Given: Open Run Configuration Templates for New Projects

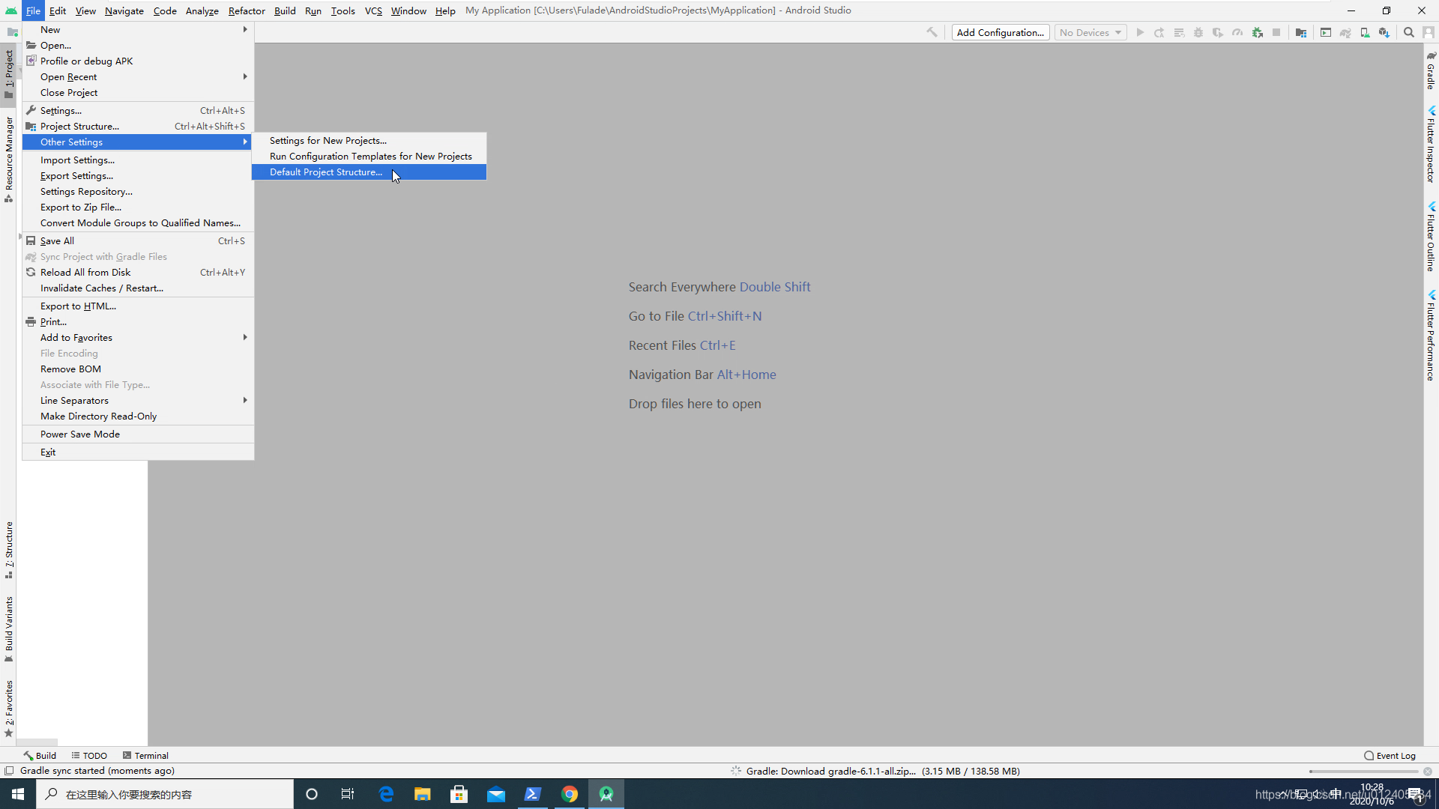Looking at the screenshot, I should tap(371, 156).
